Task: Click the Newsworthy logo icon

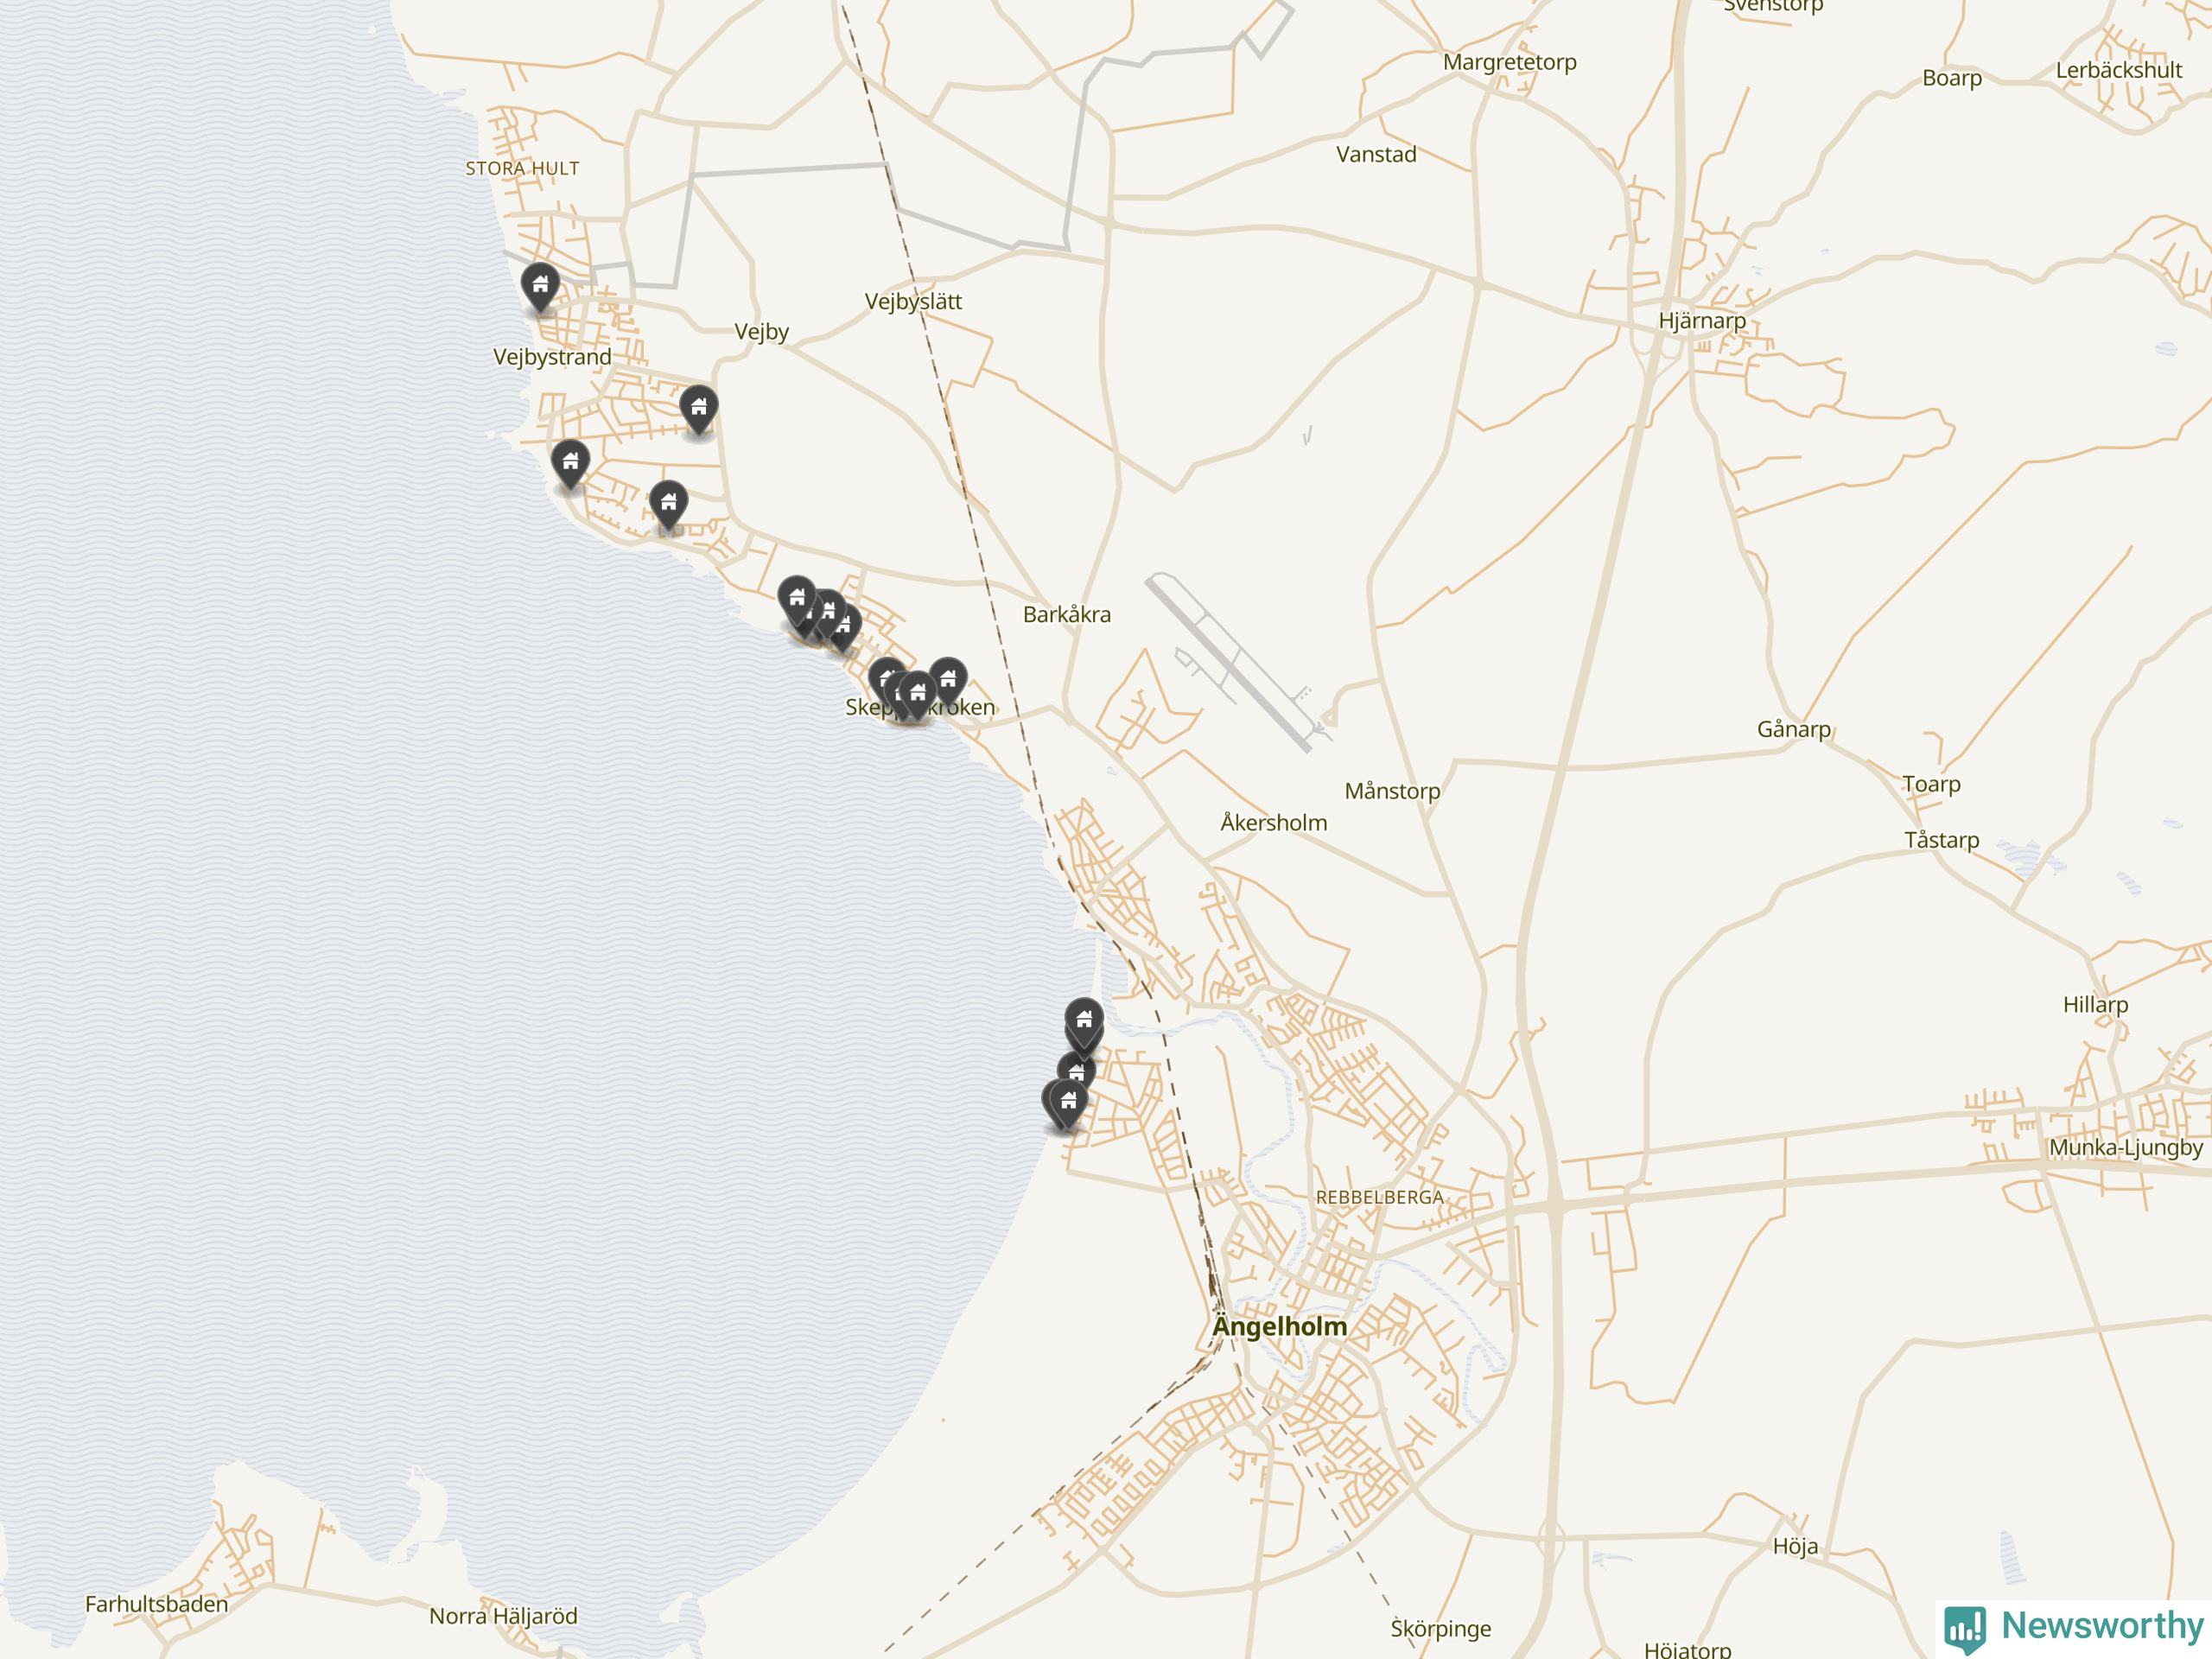Action: click(1965, 1629)
